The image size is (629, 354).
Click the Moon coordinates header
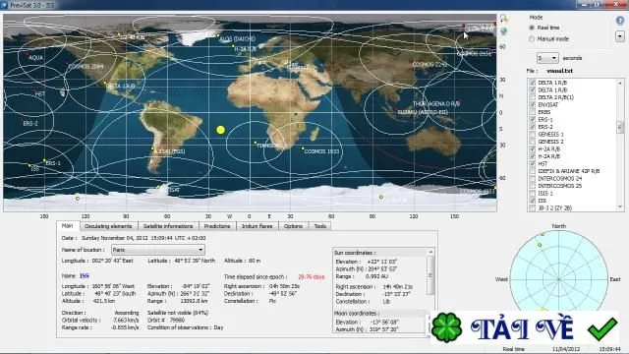click(x=356, y=313)
